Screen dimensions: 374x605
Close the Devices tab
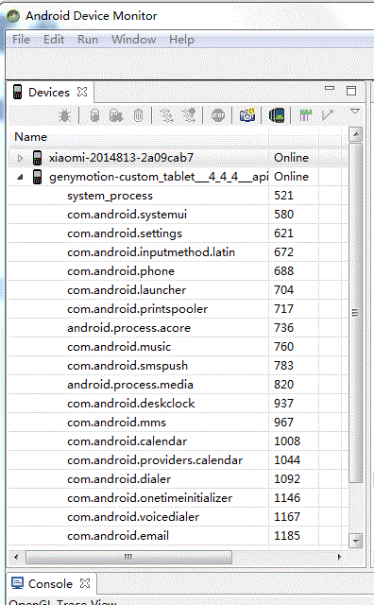pos(82,92)
